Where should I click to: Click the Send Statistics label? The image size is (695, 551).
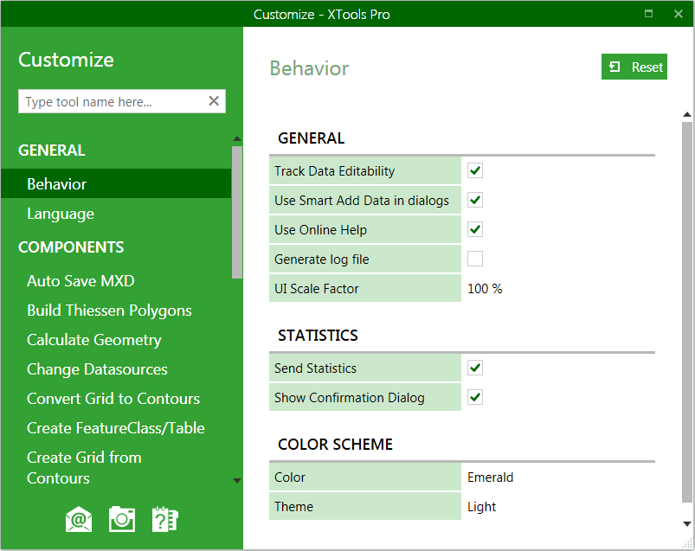click(315, 368)
